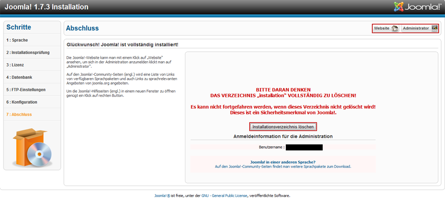Click 'Anmeldeinformation für die Administration' heading
The width and height of the screenshot is (445, 201).
point(283,136)
